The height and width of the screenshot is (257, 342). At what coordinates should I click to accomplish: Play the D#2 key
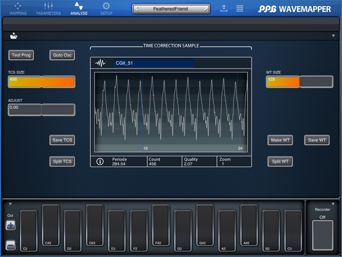coord(95,225)
